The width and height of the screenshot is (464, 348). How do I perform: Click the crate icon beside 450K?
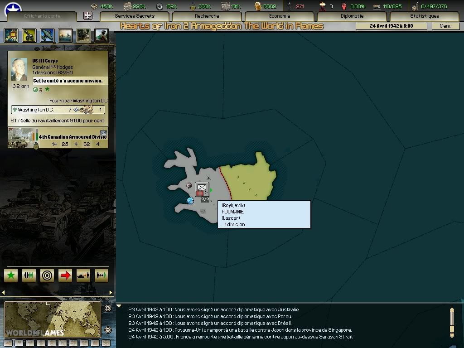pos(94,6)
